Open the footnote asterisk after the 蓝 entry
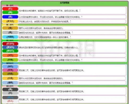The height and width of the screenshot is (104, 129). click(x=82, y=17)
